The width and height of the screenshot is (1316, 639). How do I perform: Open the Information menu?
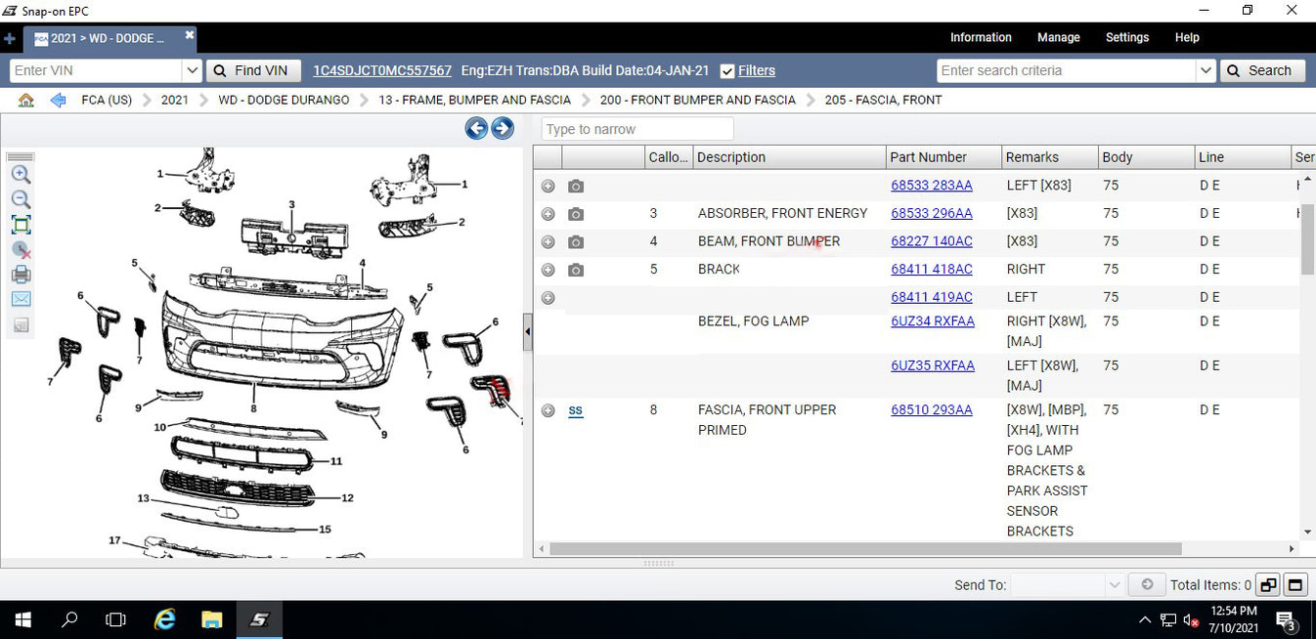(x=981, y=37)
